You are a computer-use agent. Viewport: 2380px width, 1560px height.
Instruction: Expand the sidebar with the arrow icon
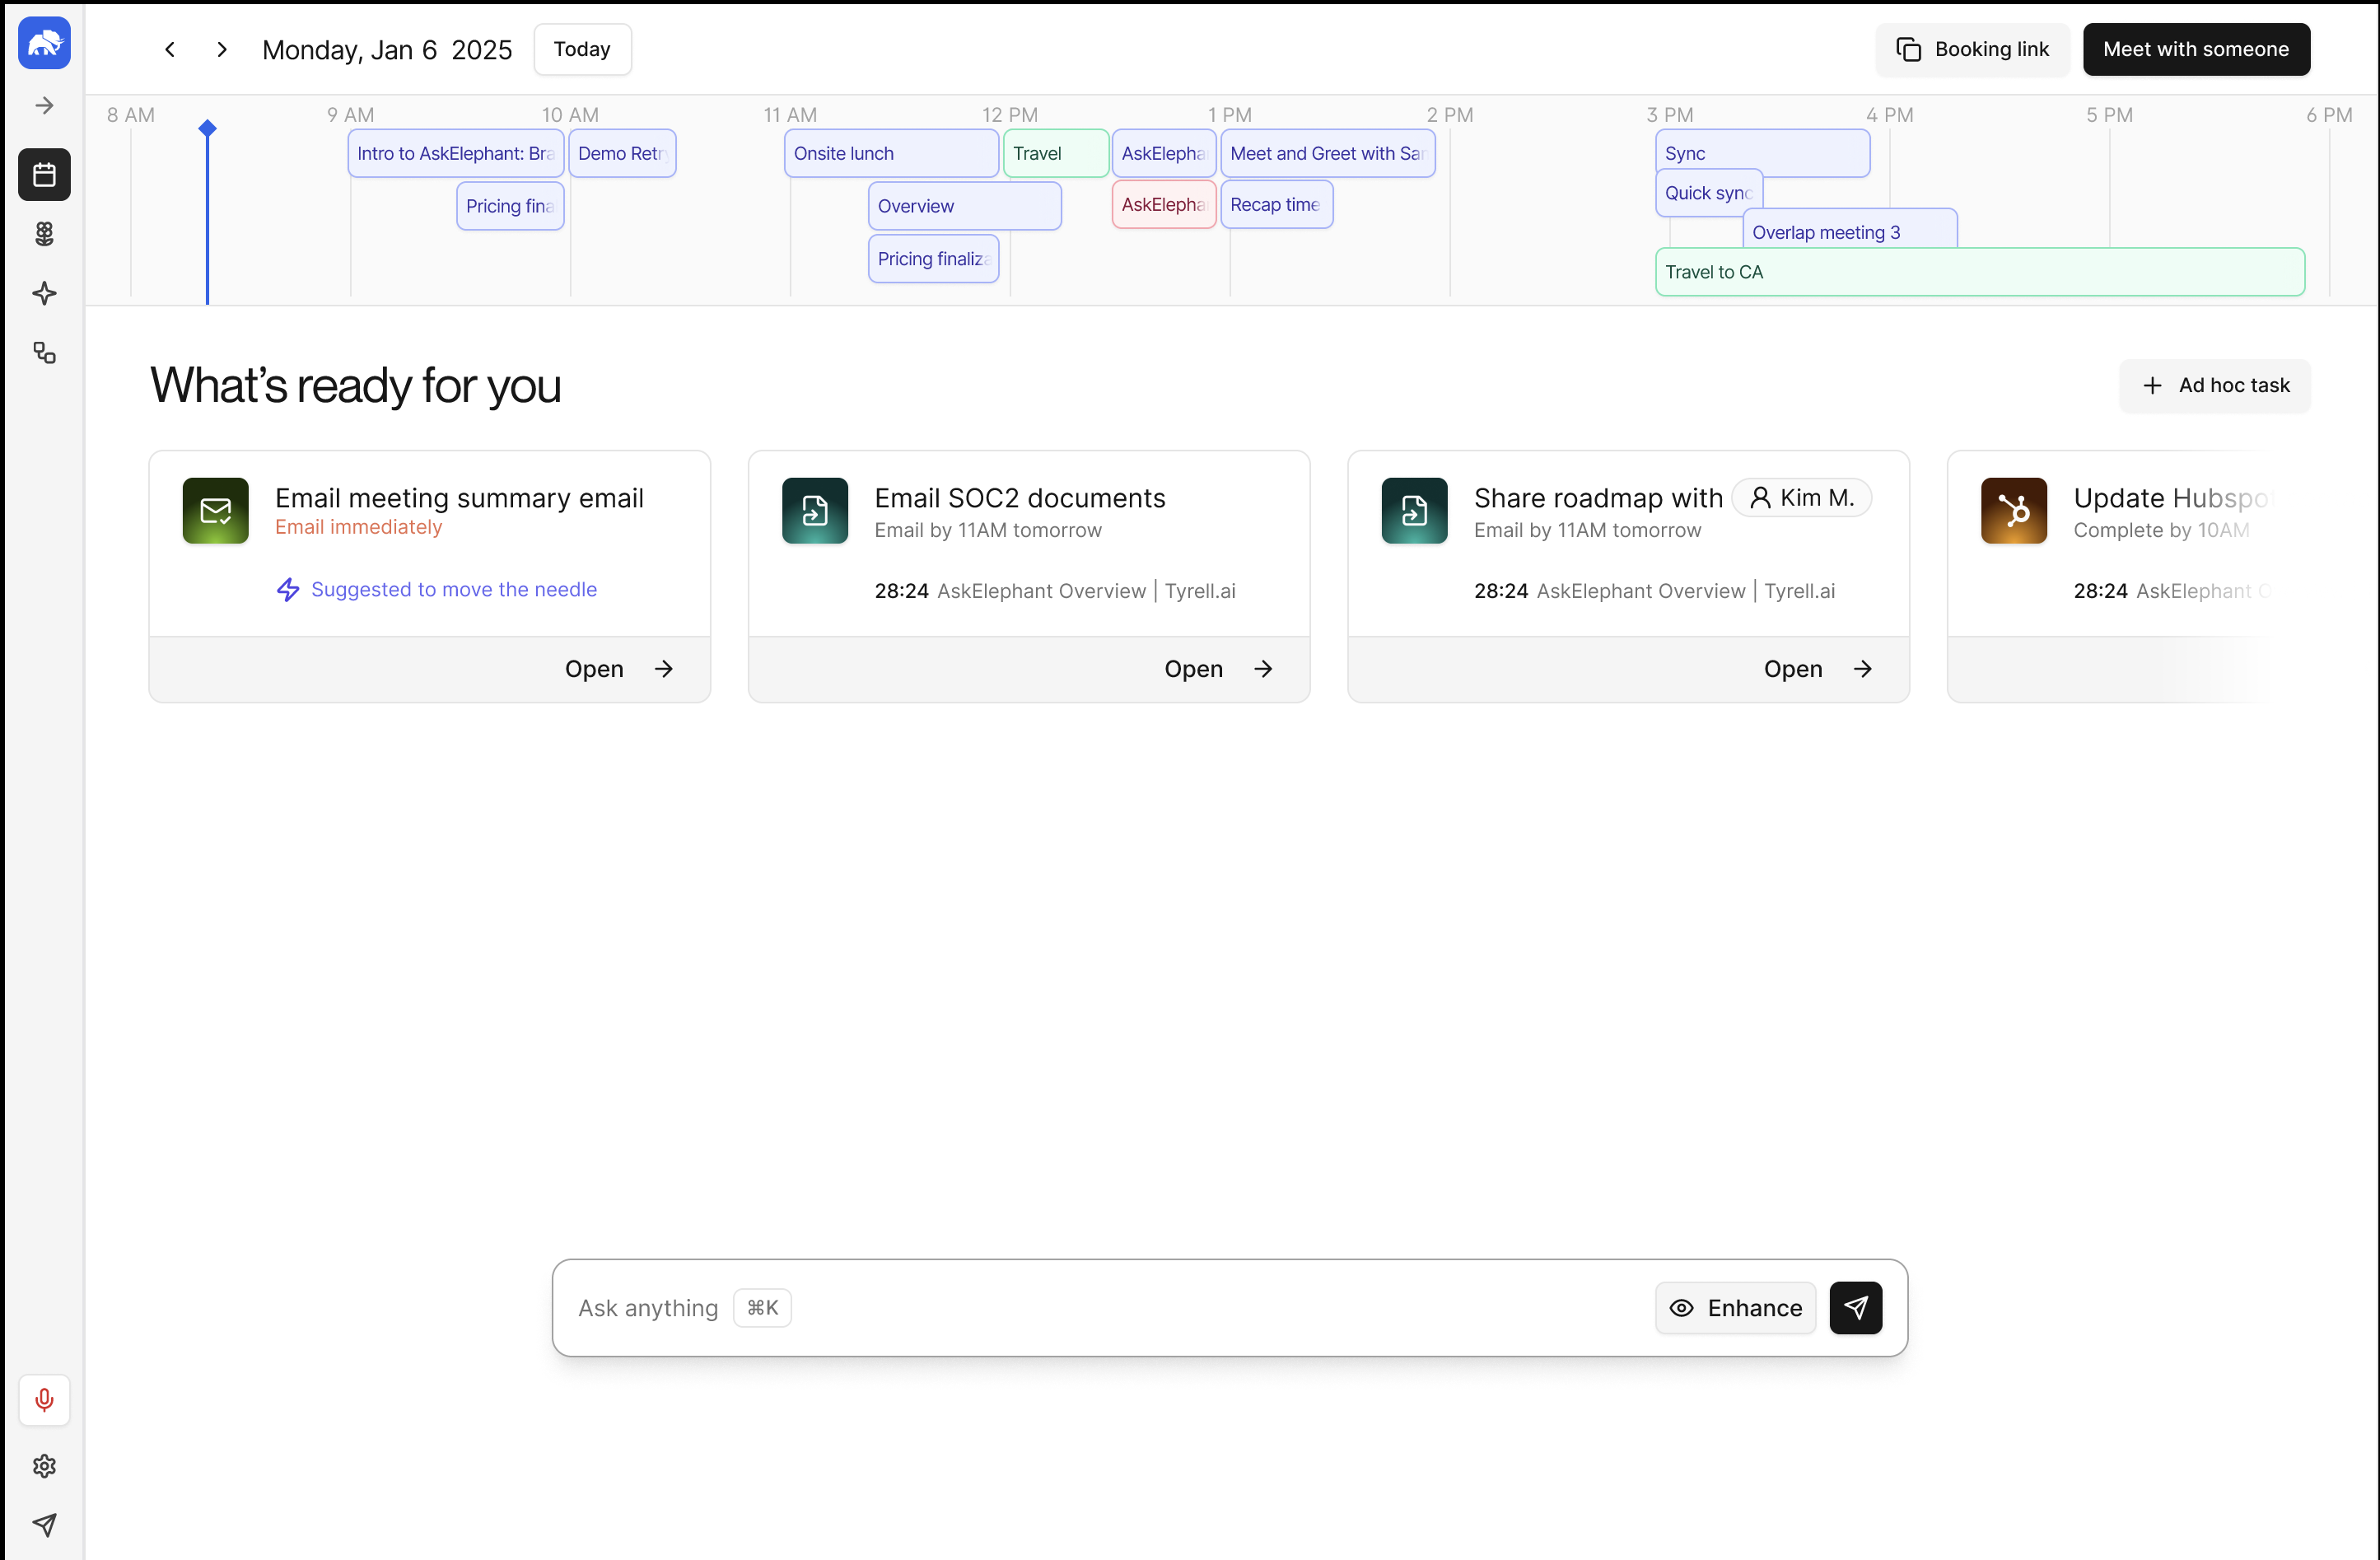(44, 105)
